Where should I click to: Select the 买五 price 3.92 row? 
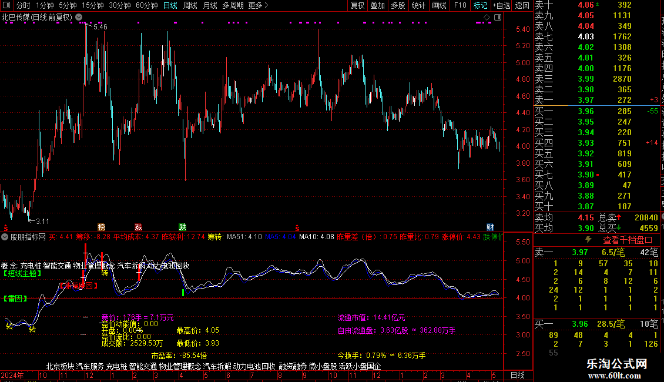pyautogui.click(x=596, y=153)
